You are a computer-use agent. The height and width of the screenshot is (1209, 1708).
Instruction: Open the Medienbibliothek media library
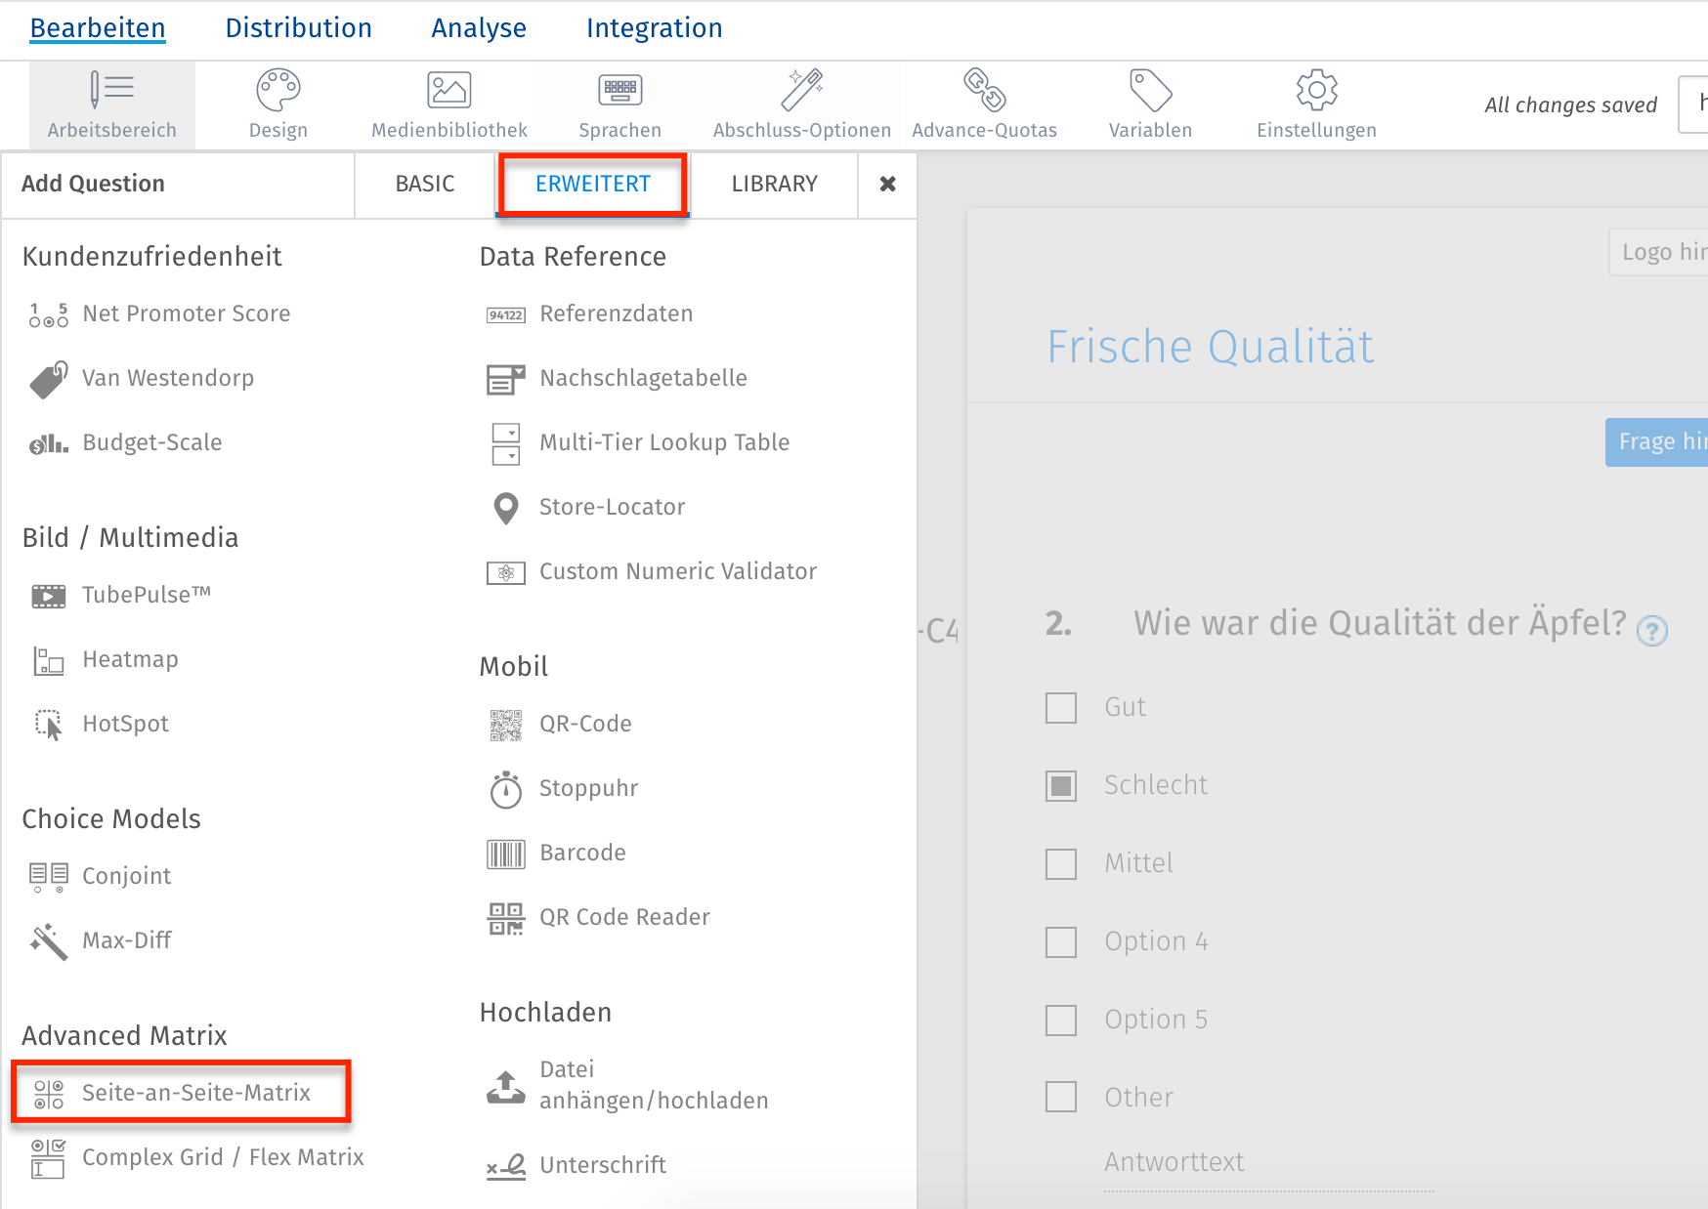click(x=448, y=103)
